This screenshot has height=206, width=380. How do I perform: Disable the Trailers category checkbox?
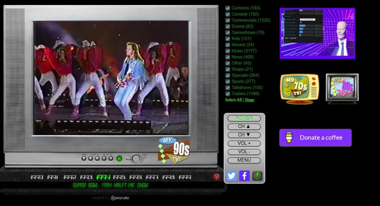coord(228,94)
